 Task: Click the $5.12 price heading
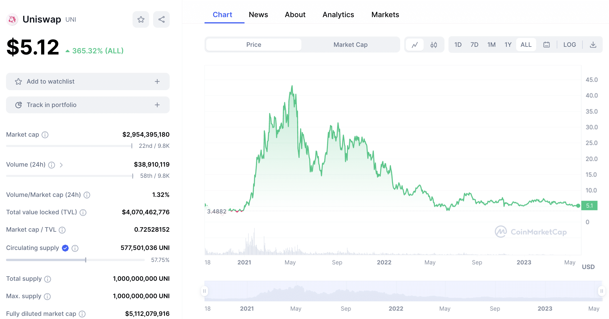click(x=33, y=47)
